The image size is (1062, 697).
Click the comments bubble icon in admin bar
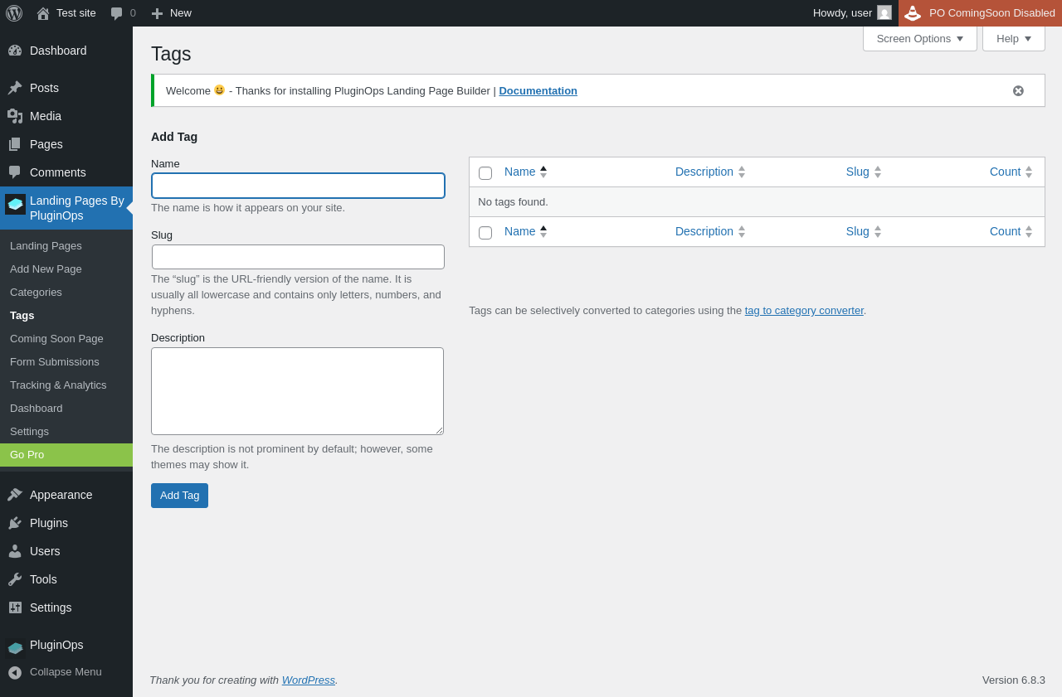point(116,13)
